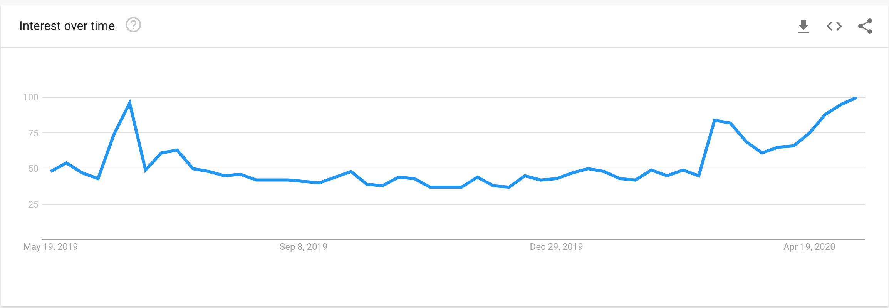
Task: Click the 25 y-axis label
Action: (x=33, y=204)
